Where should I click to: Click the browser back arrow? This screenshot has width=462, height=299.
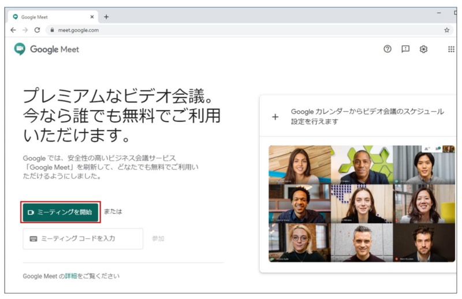pyautogui.click(x=13, y=30)
